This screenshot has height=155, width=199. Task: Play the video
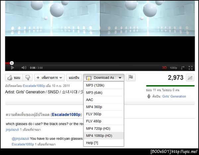pos(12,68)
